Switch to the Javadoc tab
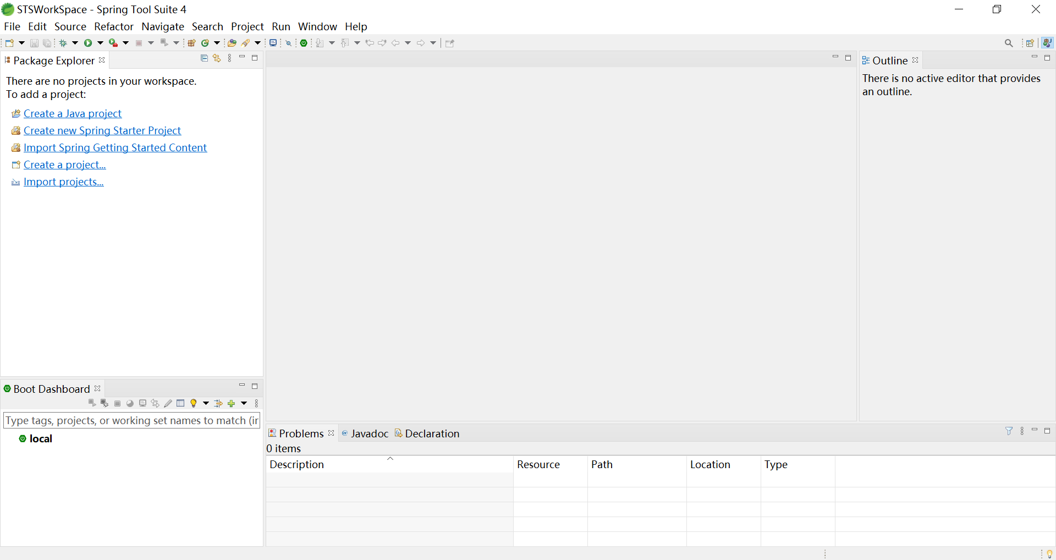Image resolution: width=1056 pixels, height=560 pixels. [x=369, y=433]
